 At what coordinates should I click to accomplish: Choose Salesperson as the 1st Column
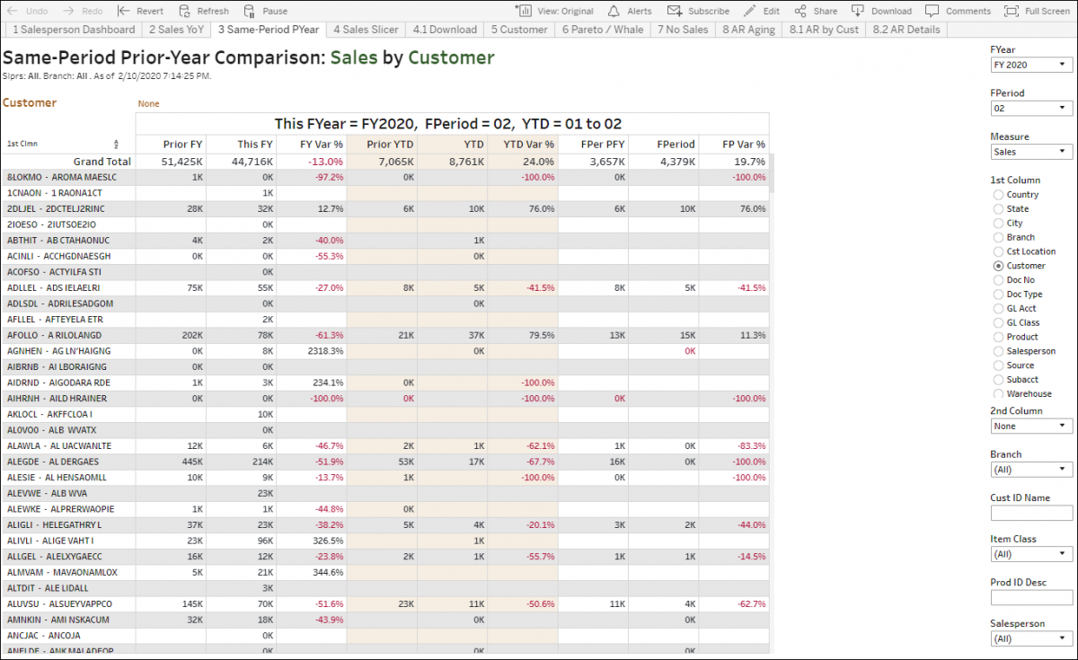(x=997, y=351)
